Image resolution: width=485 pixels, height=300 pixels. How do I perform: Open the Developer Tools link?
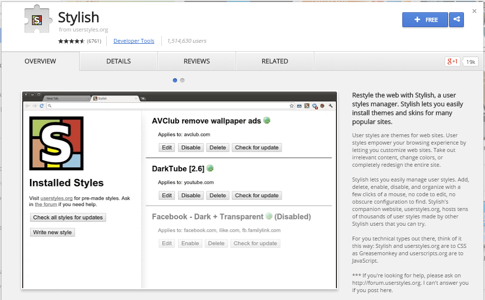[x=133, y=41]
